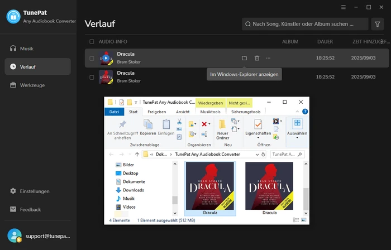The image size is (391, 250).
Task: Click the Rename icon in Organisieren
Action: tap(204, 134)
